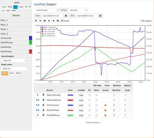This screenshot has height=138, width=154.
Task: Uncheck Accrue for Wh:SolarPower
Action: 105,110
